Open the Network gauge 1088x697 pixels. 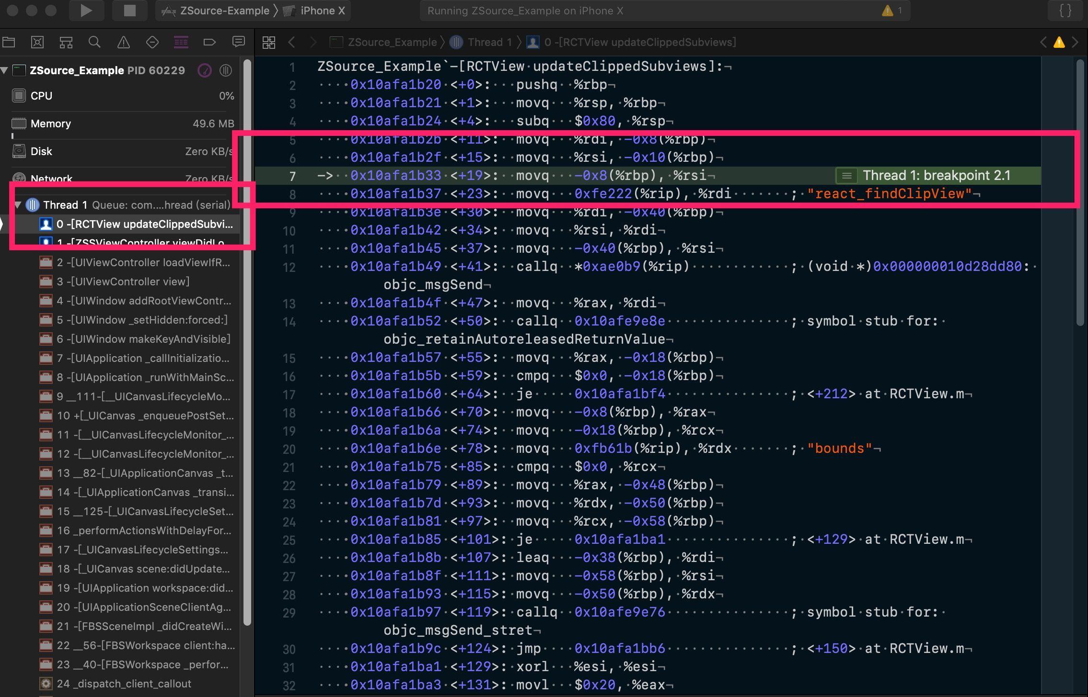(123, 178)
